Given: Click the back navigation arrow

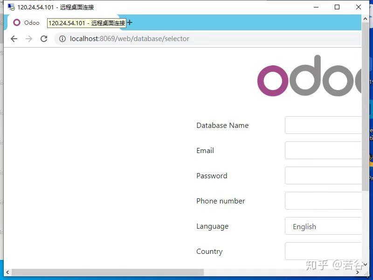Looking at the screenshot, I should coord(14,39).
